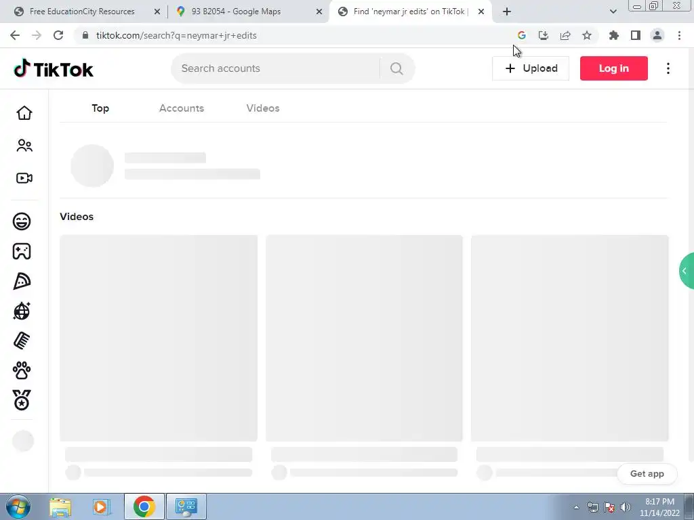Open the Windows Start menu
694x520 pixels.
coord(18,506)
